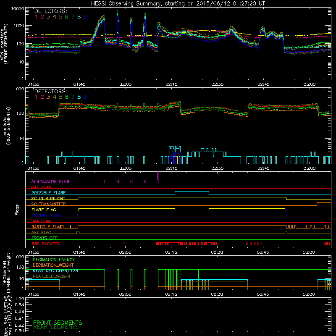This screenshot has width=336, height=336.
Task: Select green detector 6 in the rear segments legend
Action: point(67,97)
